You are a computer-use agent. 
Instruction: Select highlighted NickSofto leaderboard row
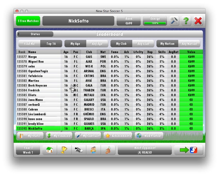[110, 128]
